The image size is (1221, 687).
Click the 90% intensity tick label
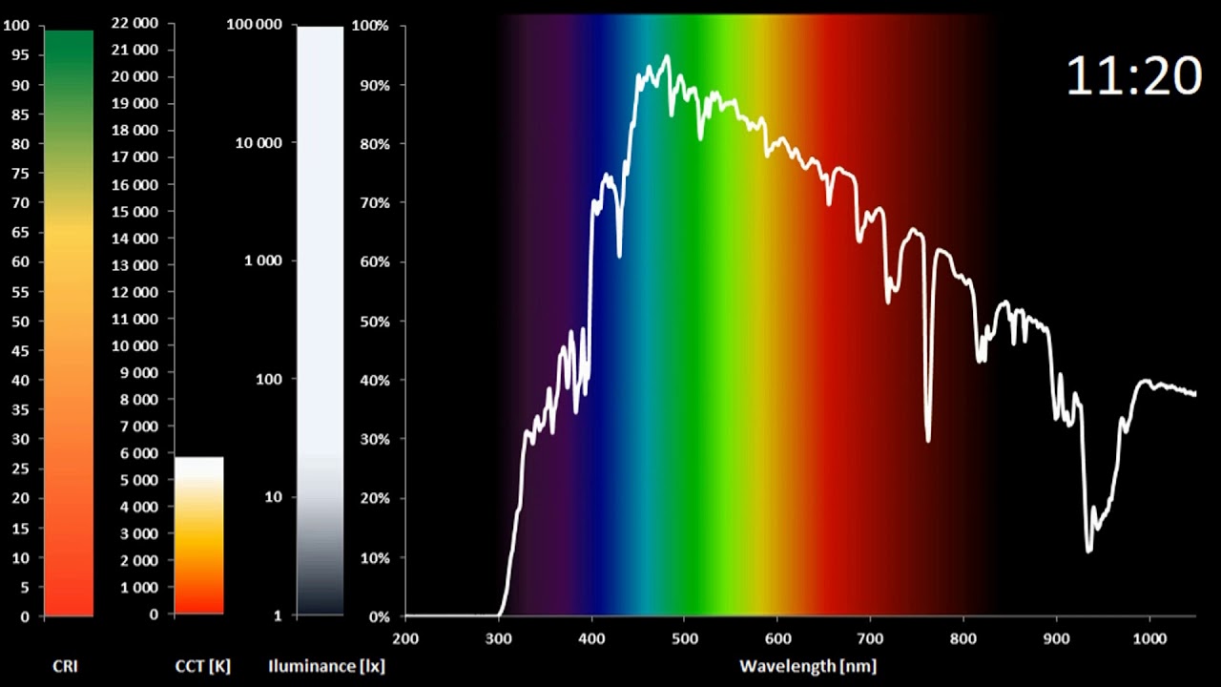point(375,86)
